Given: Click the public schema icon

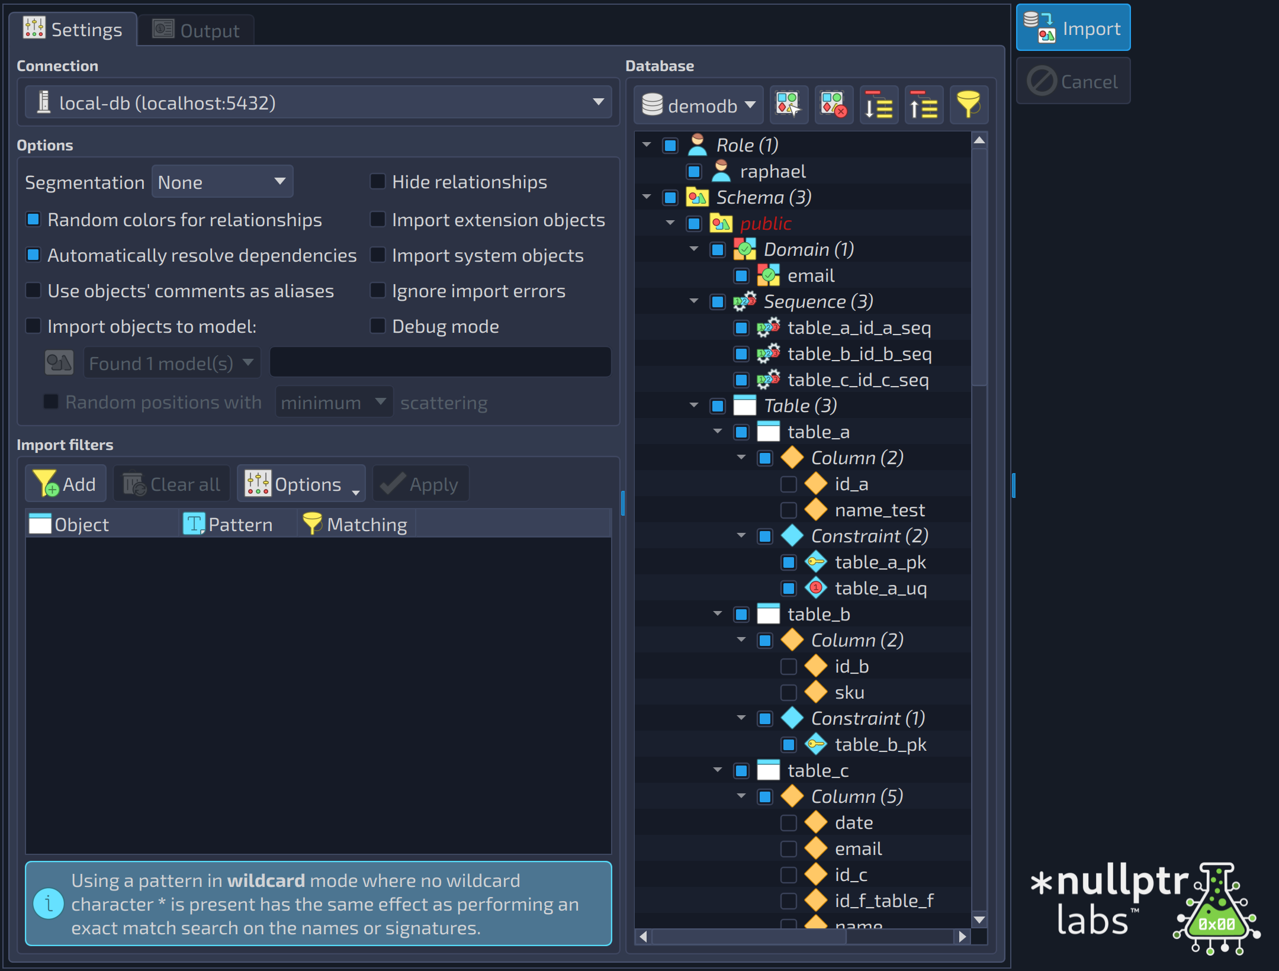Looking at the screenshot, I should tap(721, 223).
